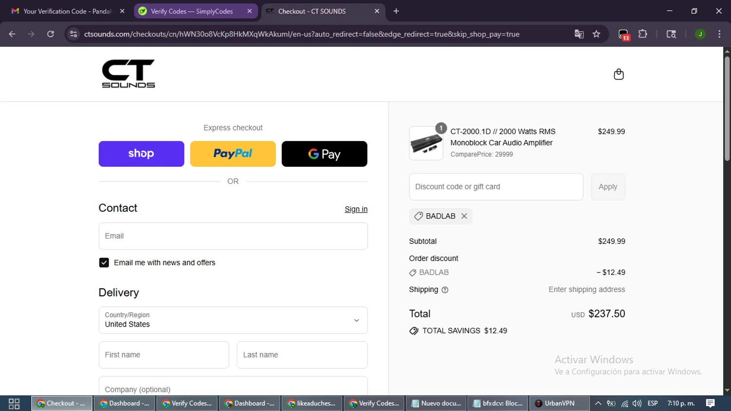Screen dimensions: 731x411
Task: Click the Sign in link
Action: click(x=356, y=209)
